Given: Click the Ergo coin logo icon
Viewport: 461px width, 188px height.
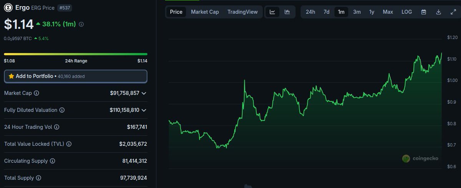Looking at the screenshot, I should 8,8.
